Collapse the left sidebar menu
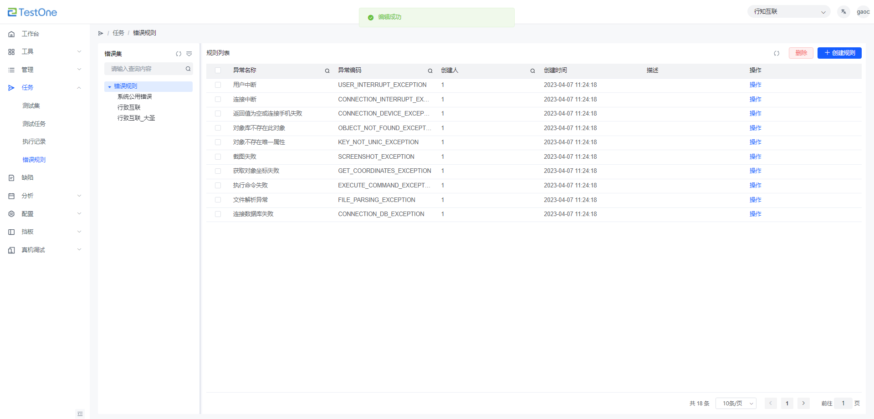This screenshot has width=874, height=419. 80,414
